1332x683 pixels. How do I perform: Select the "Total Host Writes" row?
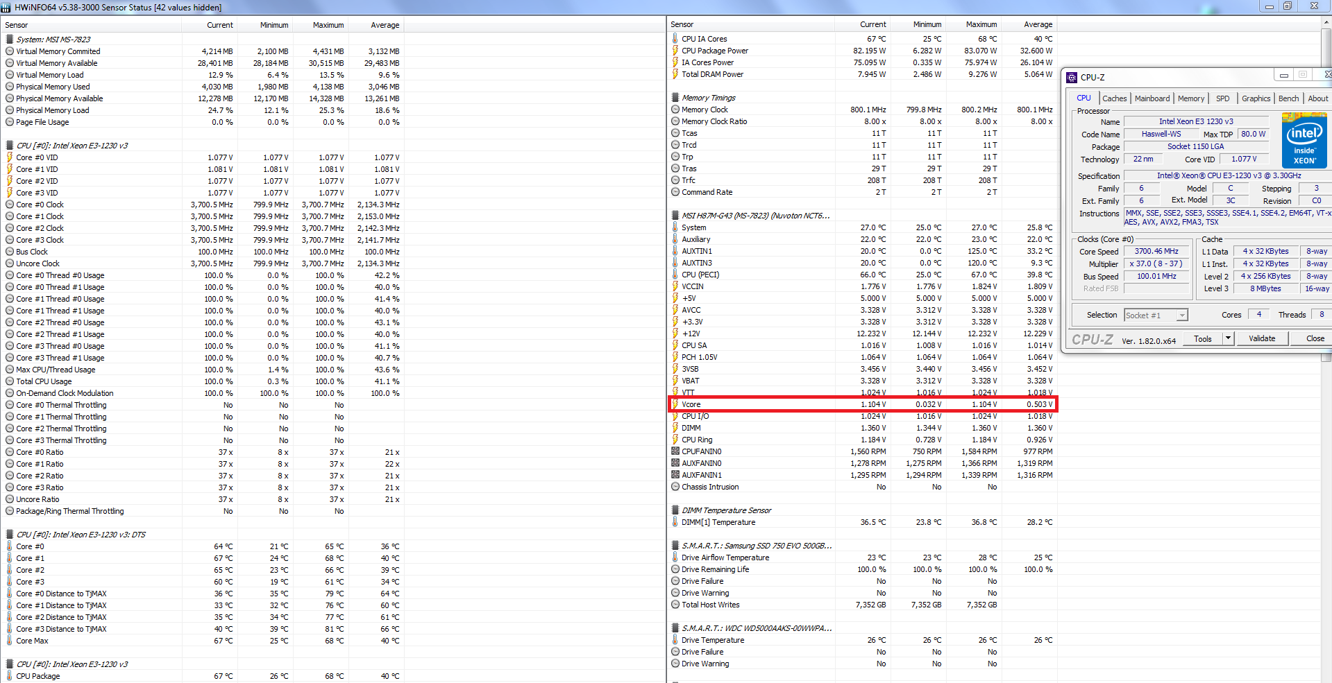[863, 605]
